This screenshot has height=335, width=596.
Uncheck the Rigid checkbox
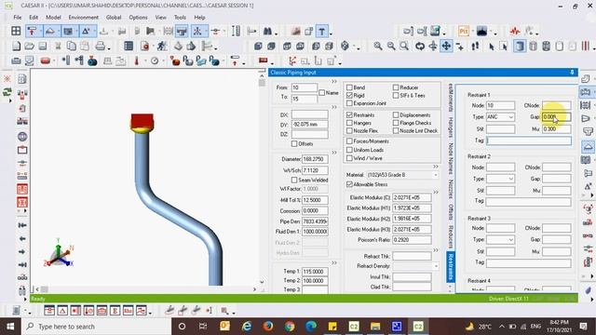click(x=349, y=96)
